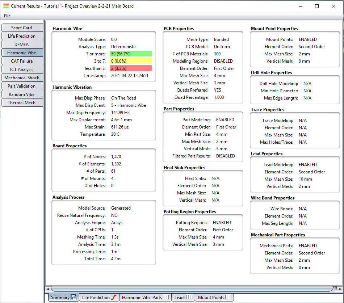
Task: Switch to Random Vibe results
Action: pyautogui.click(x=22, y=94)
